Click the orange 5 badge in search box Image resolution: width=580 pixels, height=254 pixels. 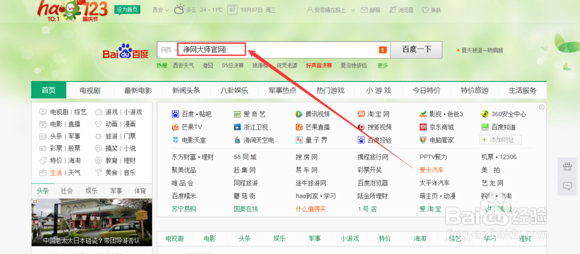click(382, 50)
